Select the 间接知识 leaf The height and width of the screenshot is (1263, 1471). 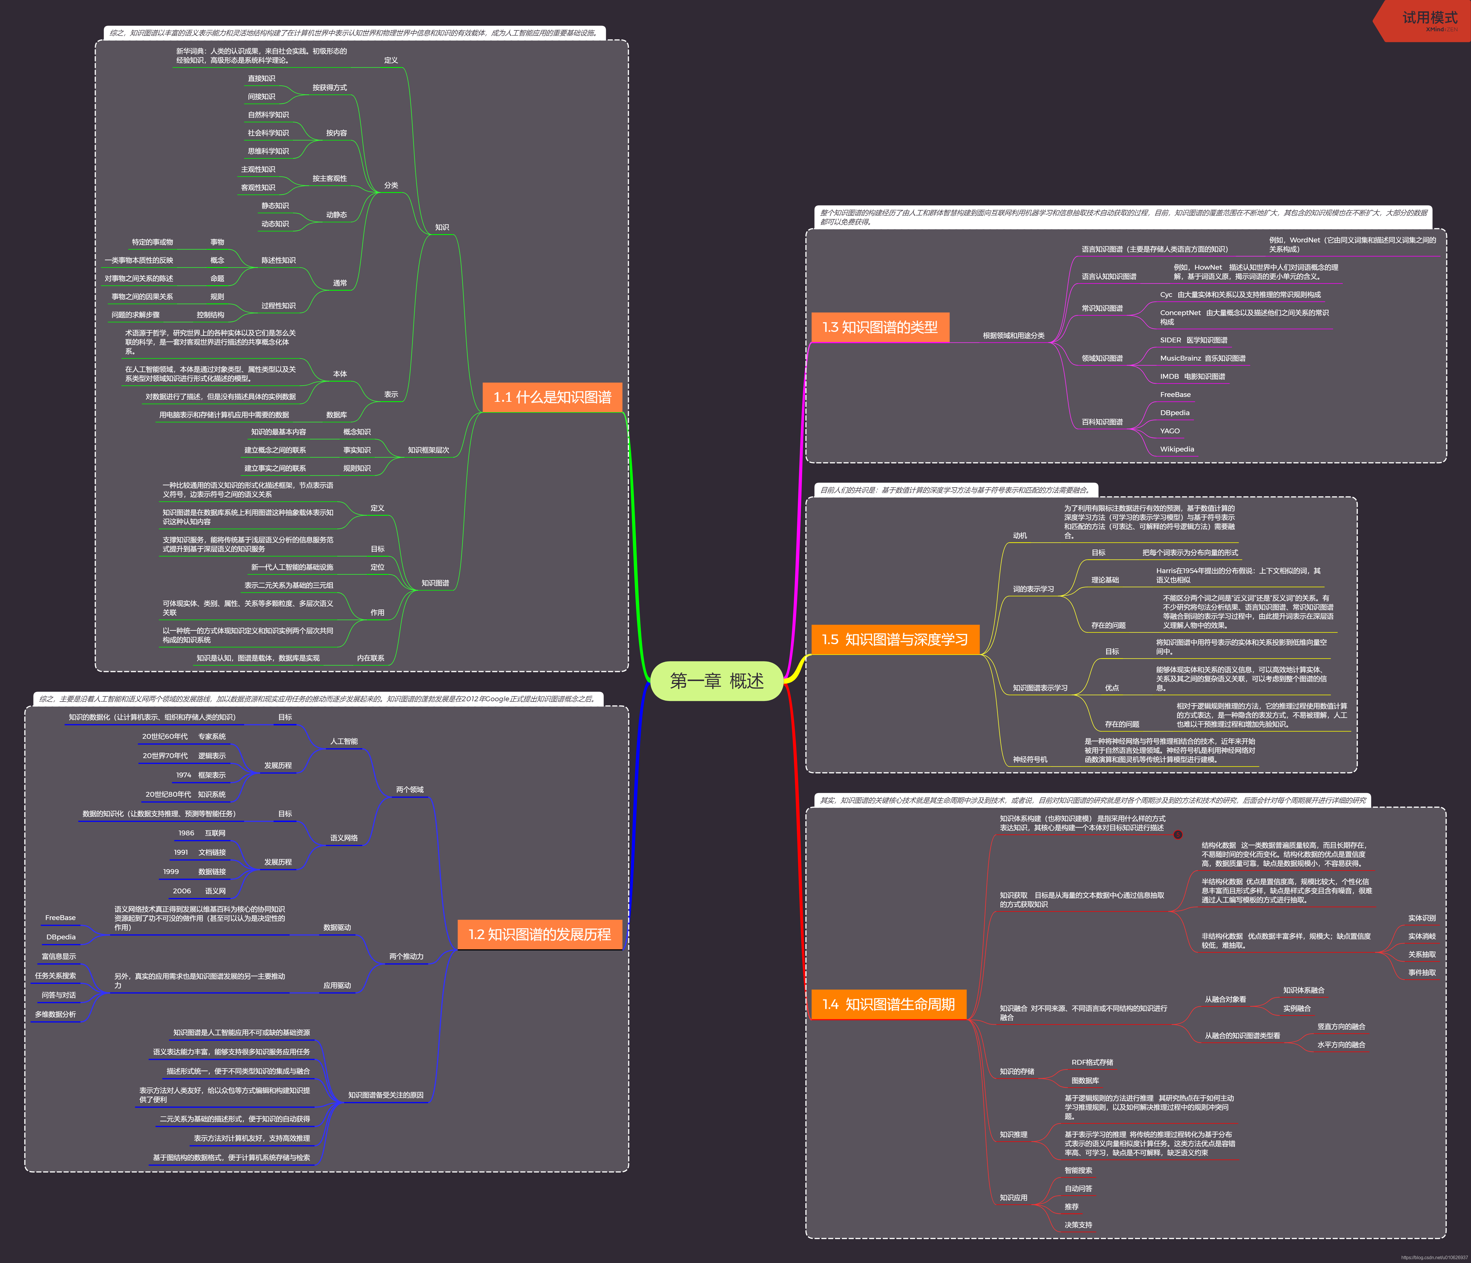pyautogui.click(x=261, y=97)
